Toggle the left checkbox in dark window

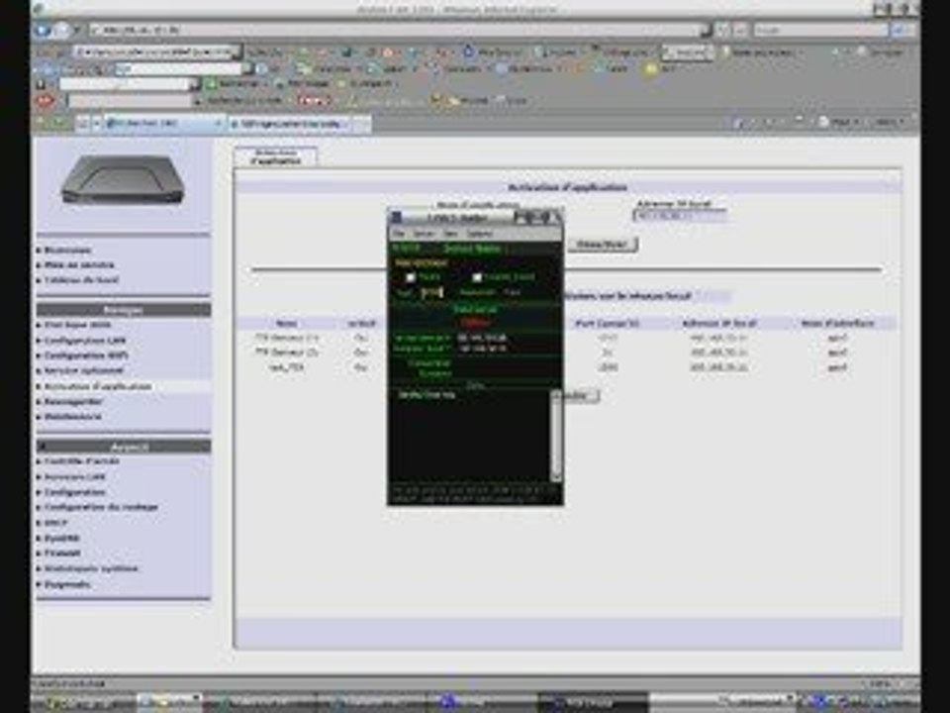[410, 277]
